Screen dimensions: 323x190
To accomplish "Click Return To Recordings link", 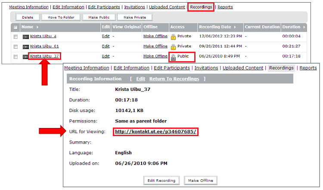I will 174,79.
